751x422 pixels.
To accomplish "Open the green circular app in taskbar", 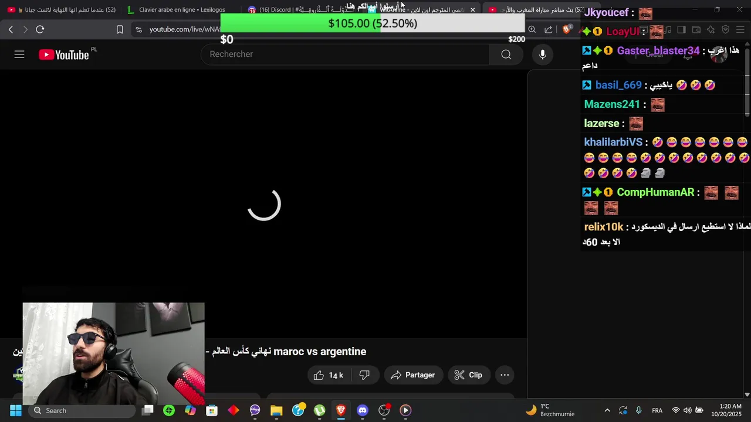I will click(x=169, y=410).
